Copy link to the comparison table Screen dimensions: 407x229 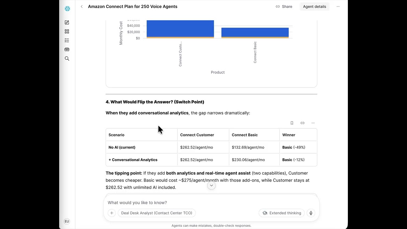point(302,123)
